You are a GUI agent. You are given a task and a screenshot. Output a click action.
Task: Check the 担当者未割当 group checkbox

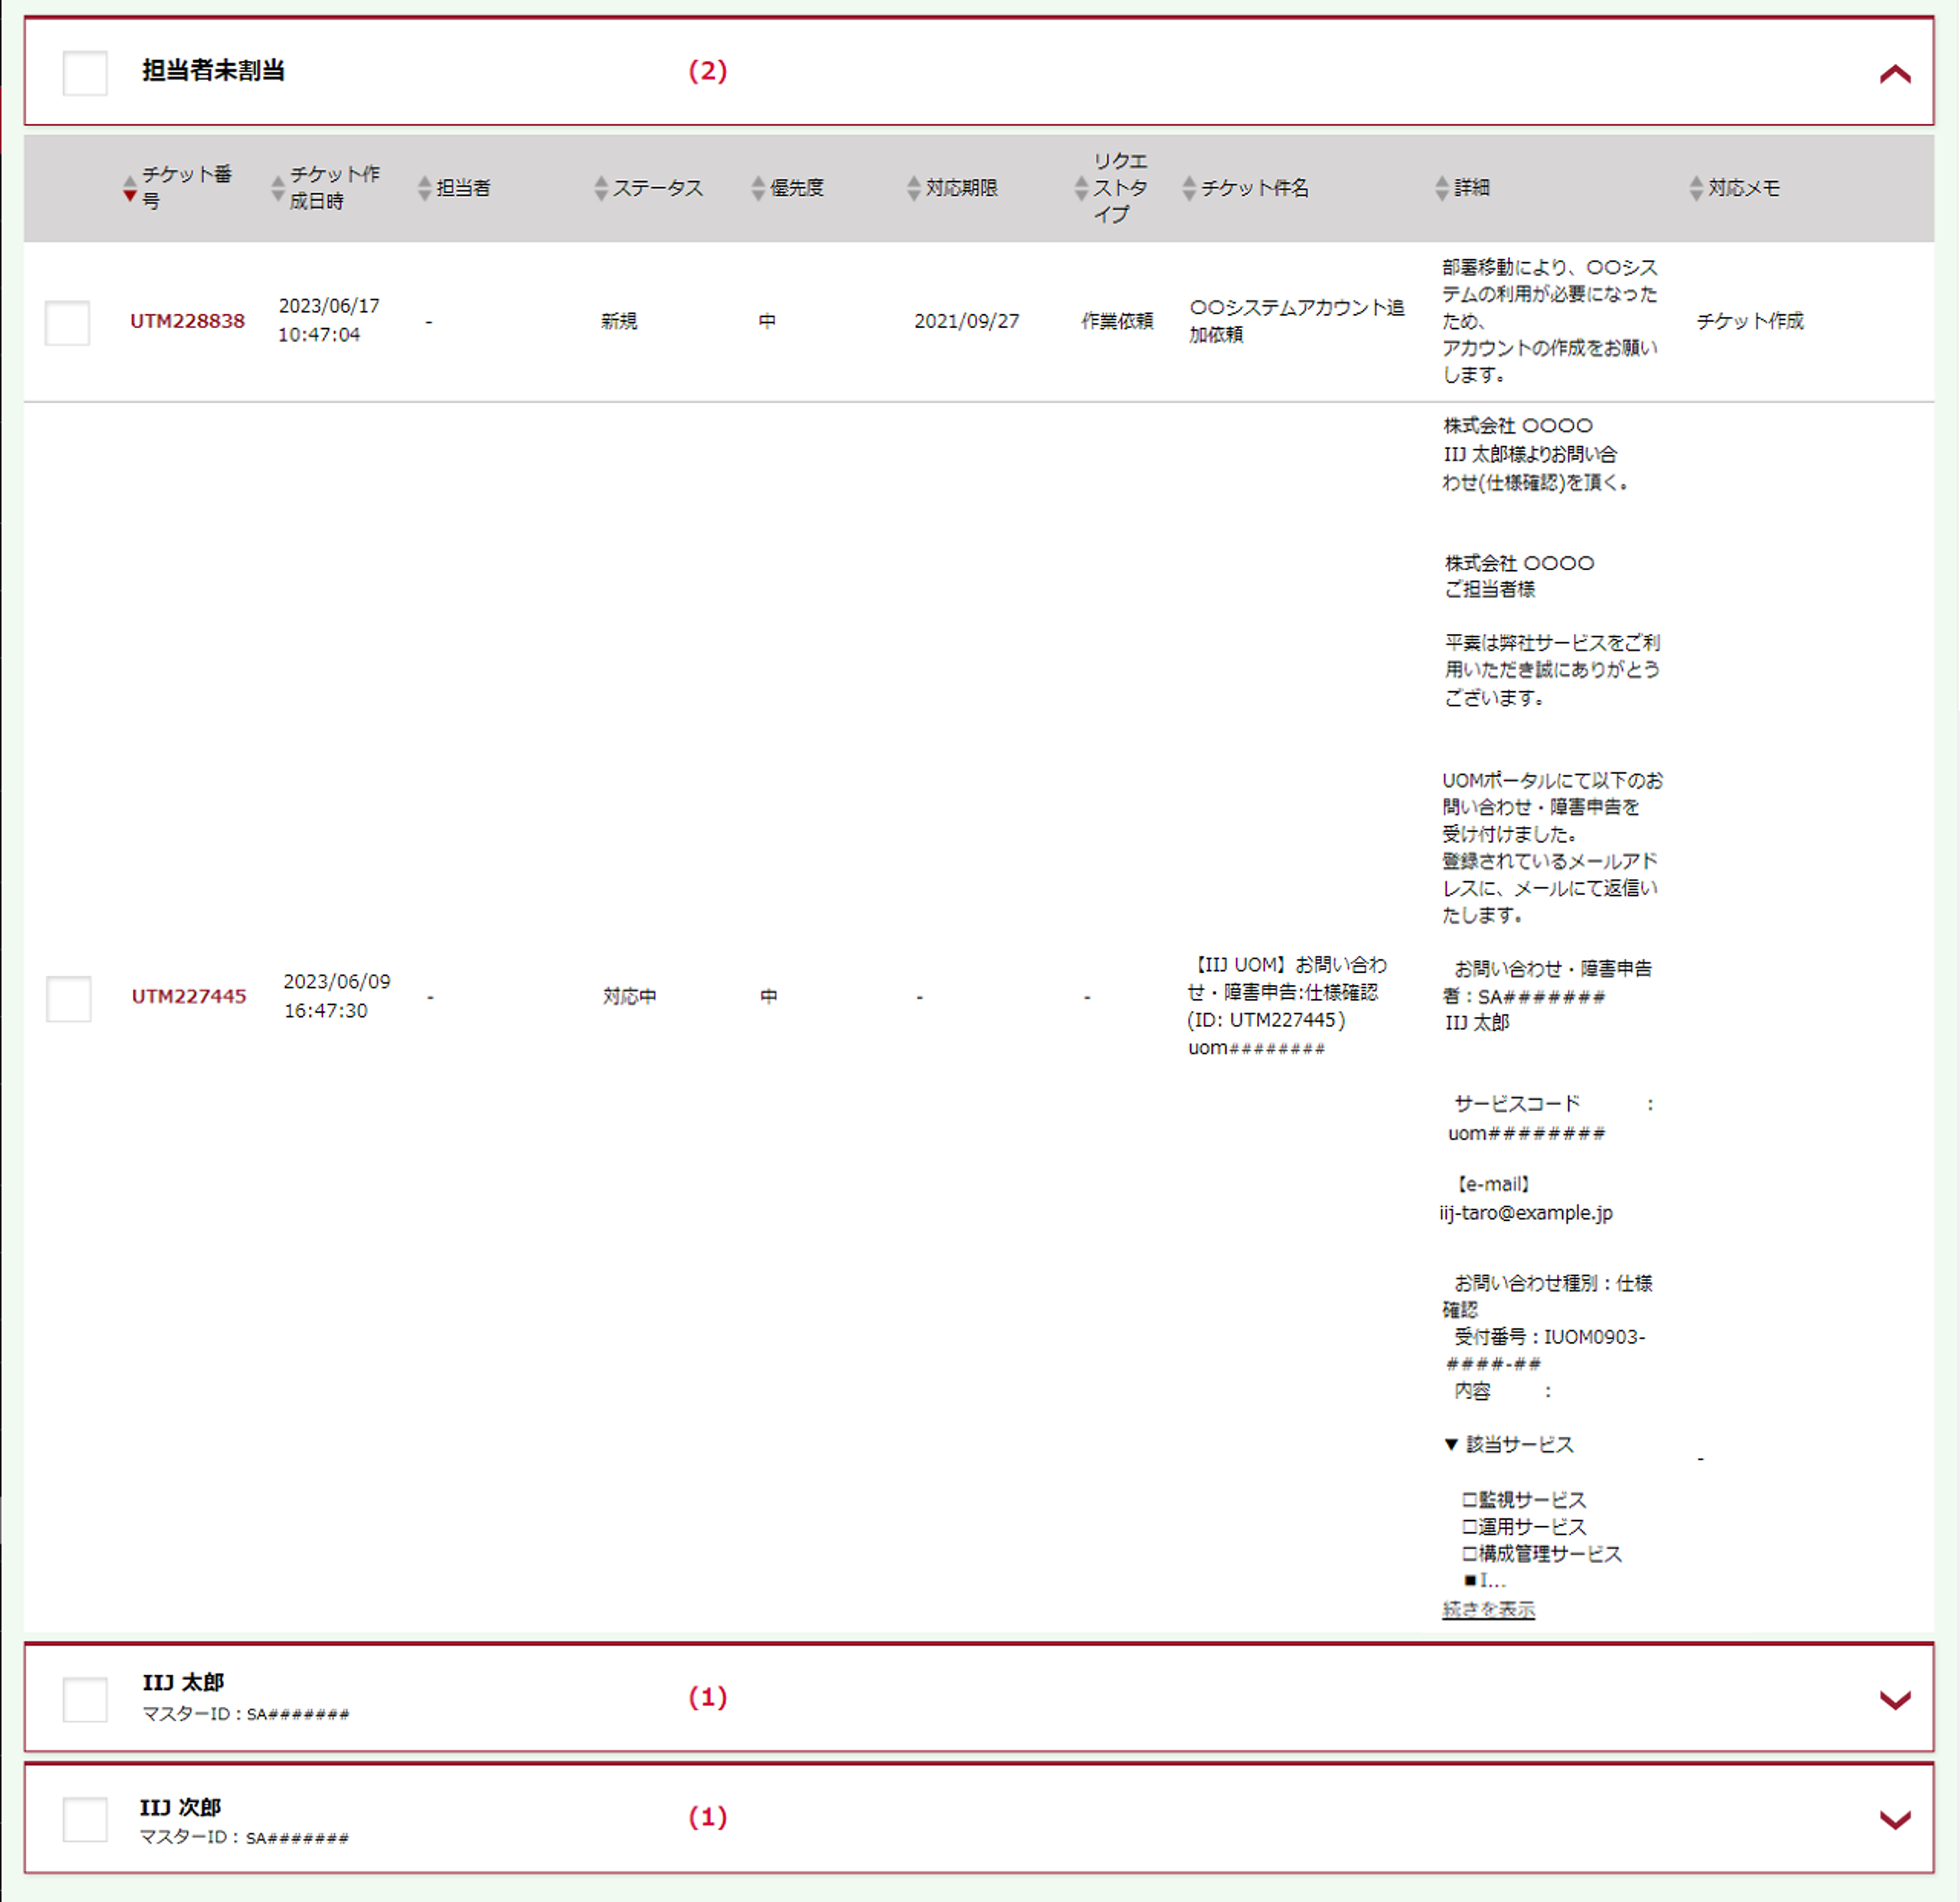click(x=85, y=73)
